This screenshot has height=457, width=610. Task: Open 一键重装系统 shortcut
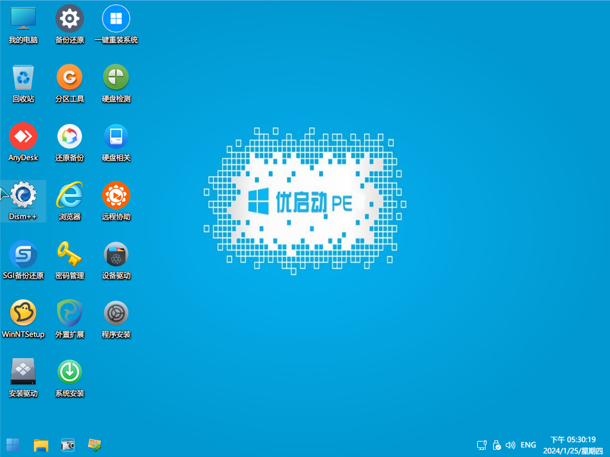click(x=116, y=24)
